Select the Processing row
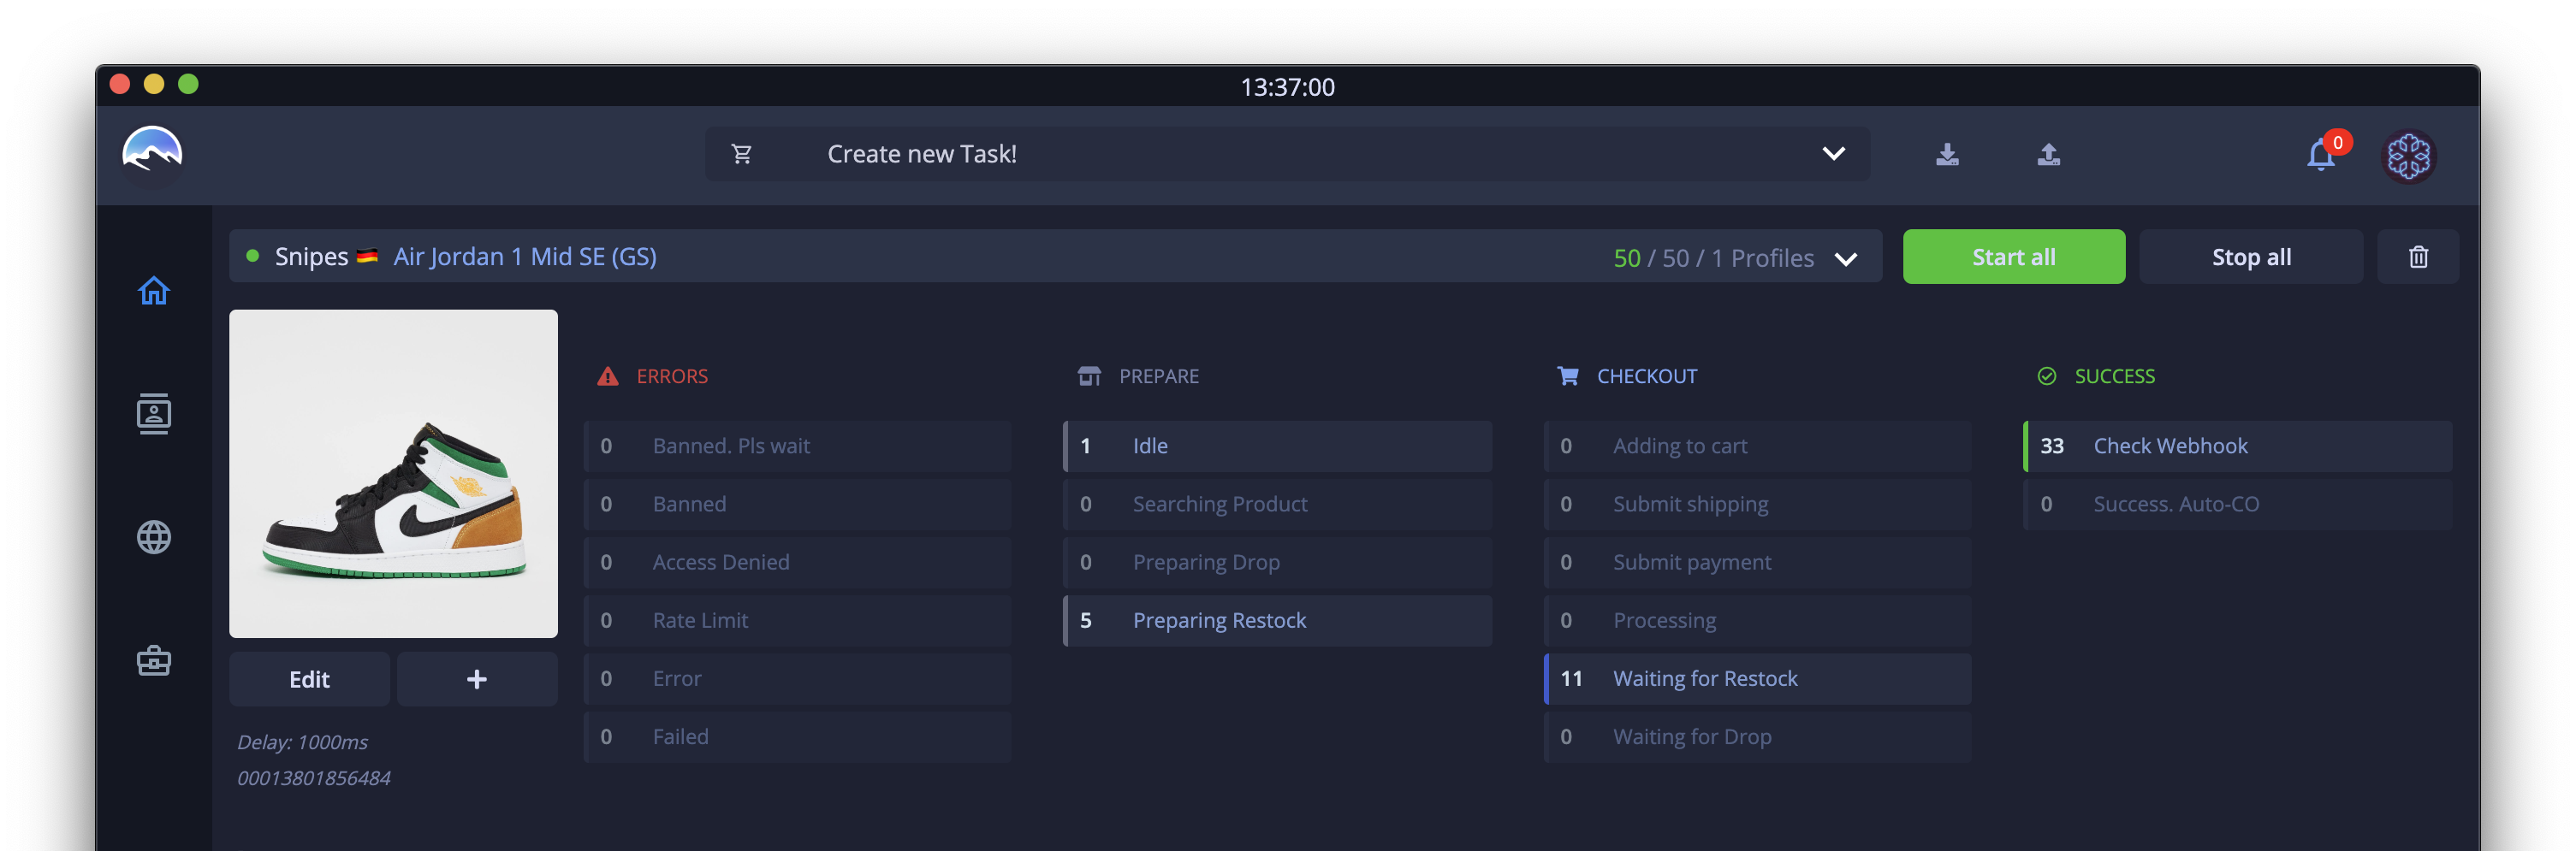This screenshot has height=851, width=2576. coord(1757,620)
